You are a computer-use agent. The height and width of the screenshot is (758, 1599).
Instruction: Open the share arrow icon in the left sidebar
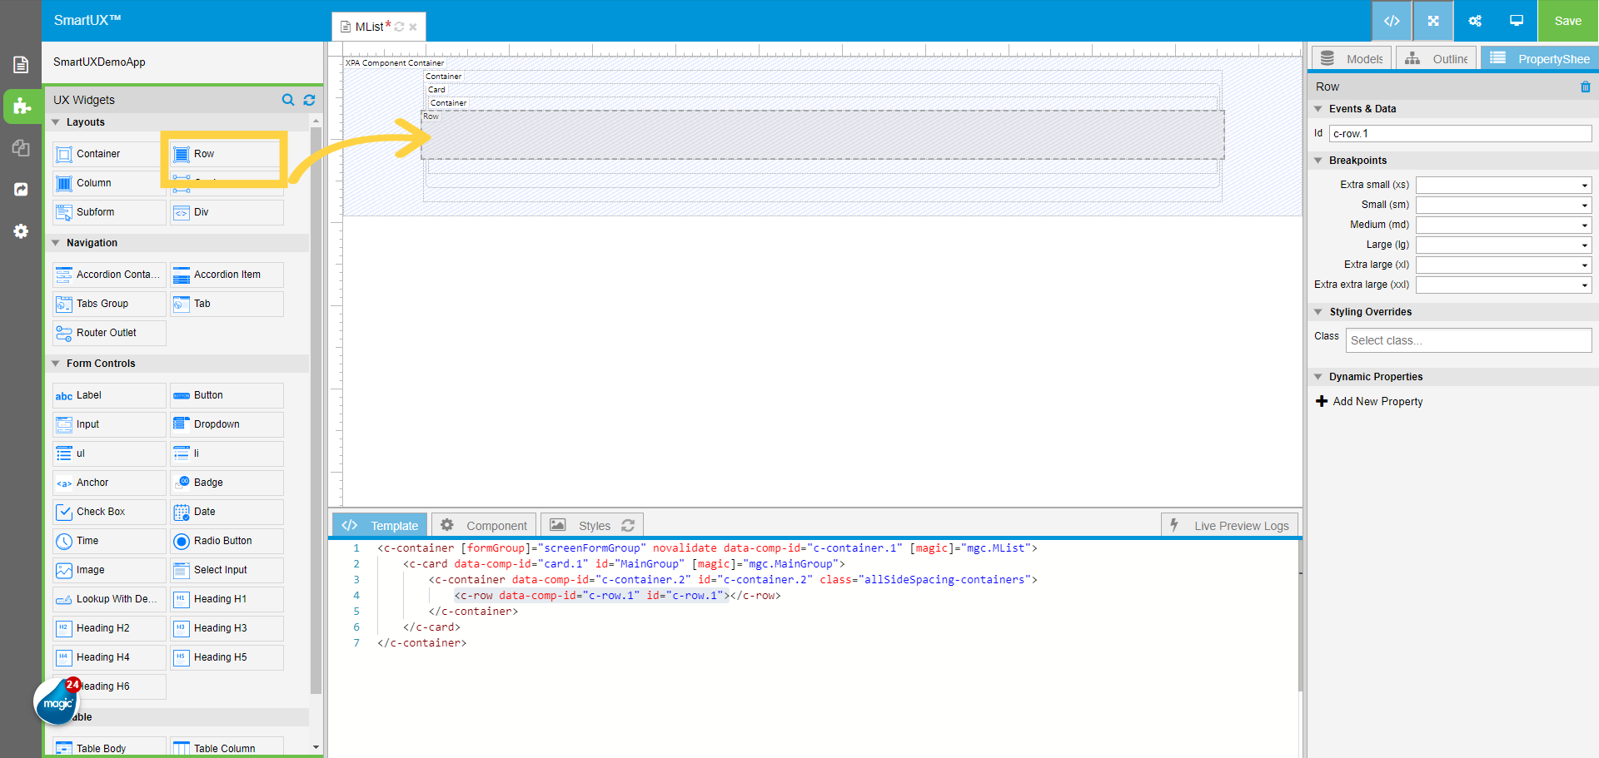coord(21,190)
